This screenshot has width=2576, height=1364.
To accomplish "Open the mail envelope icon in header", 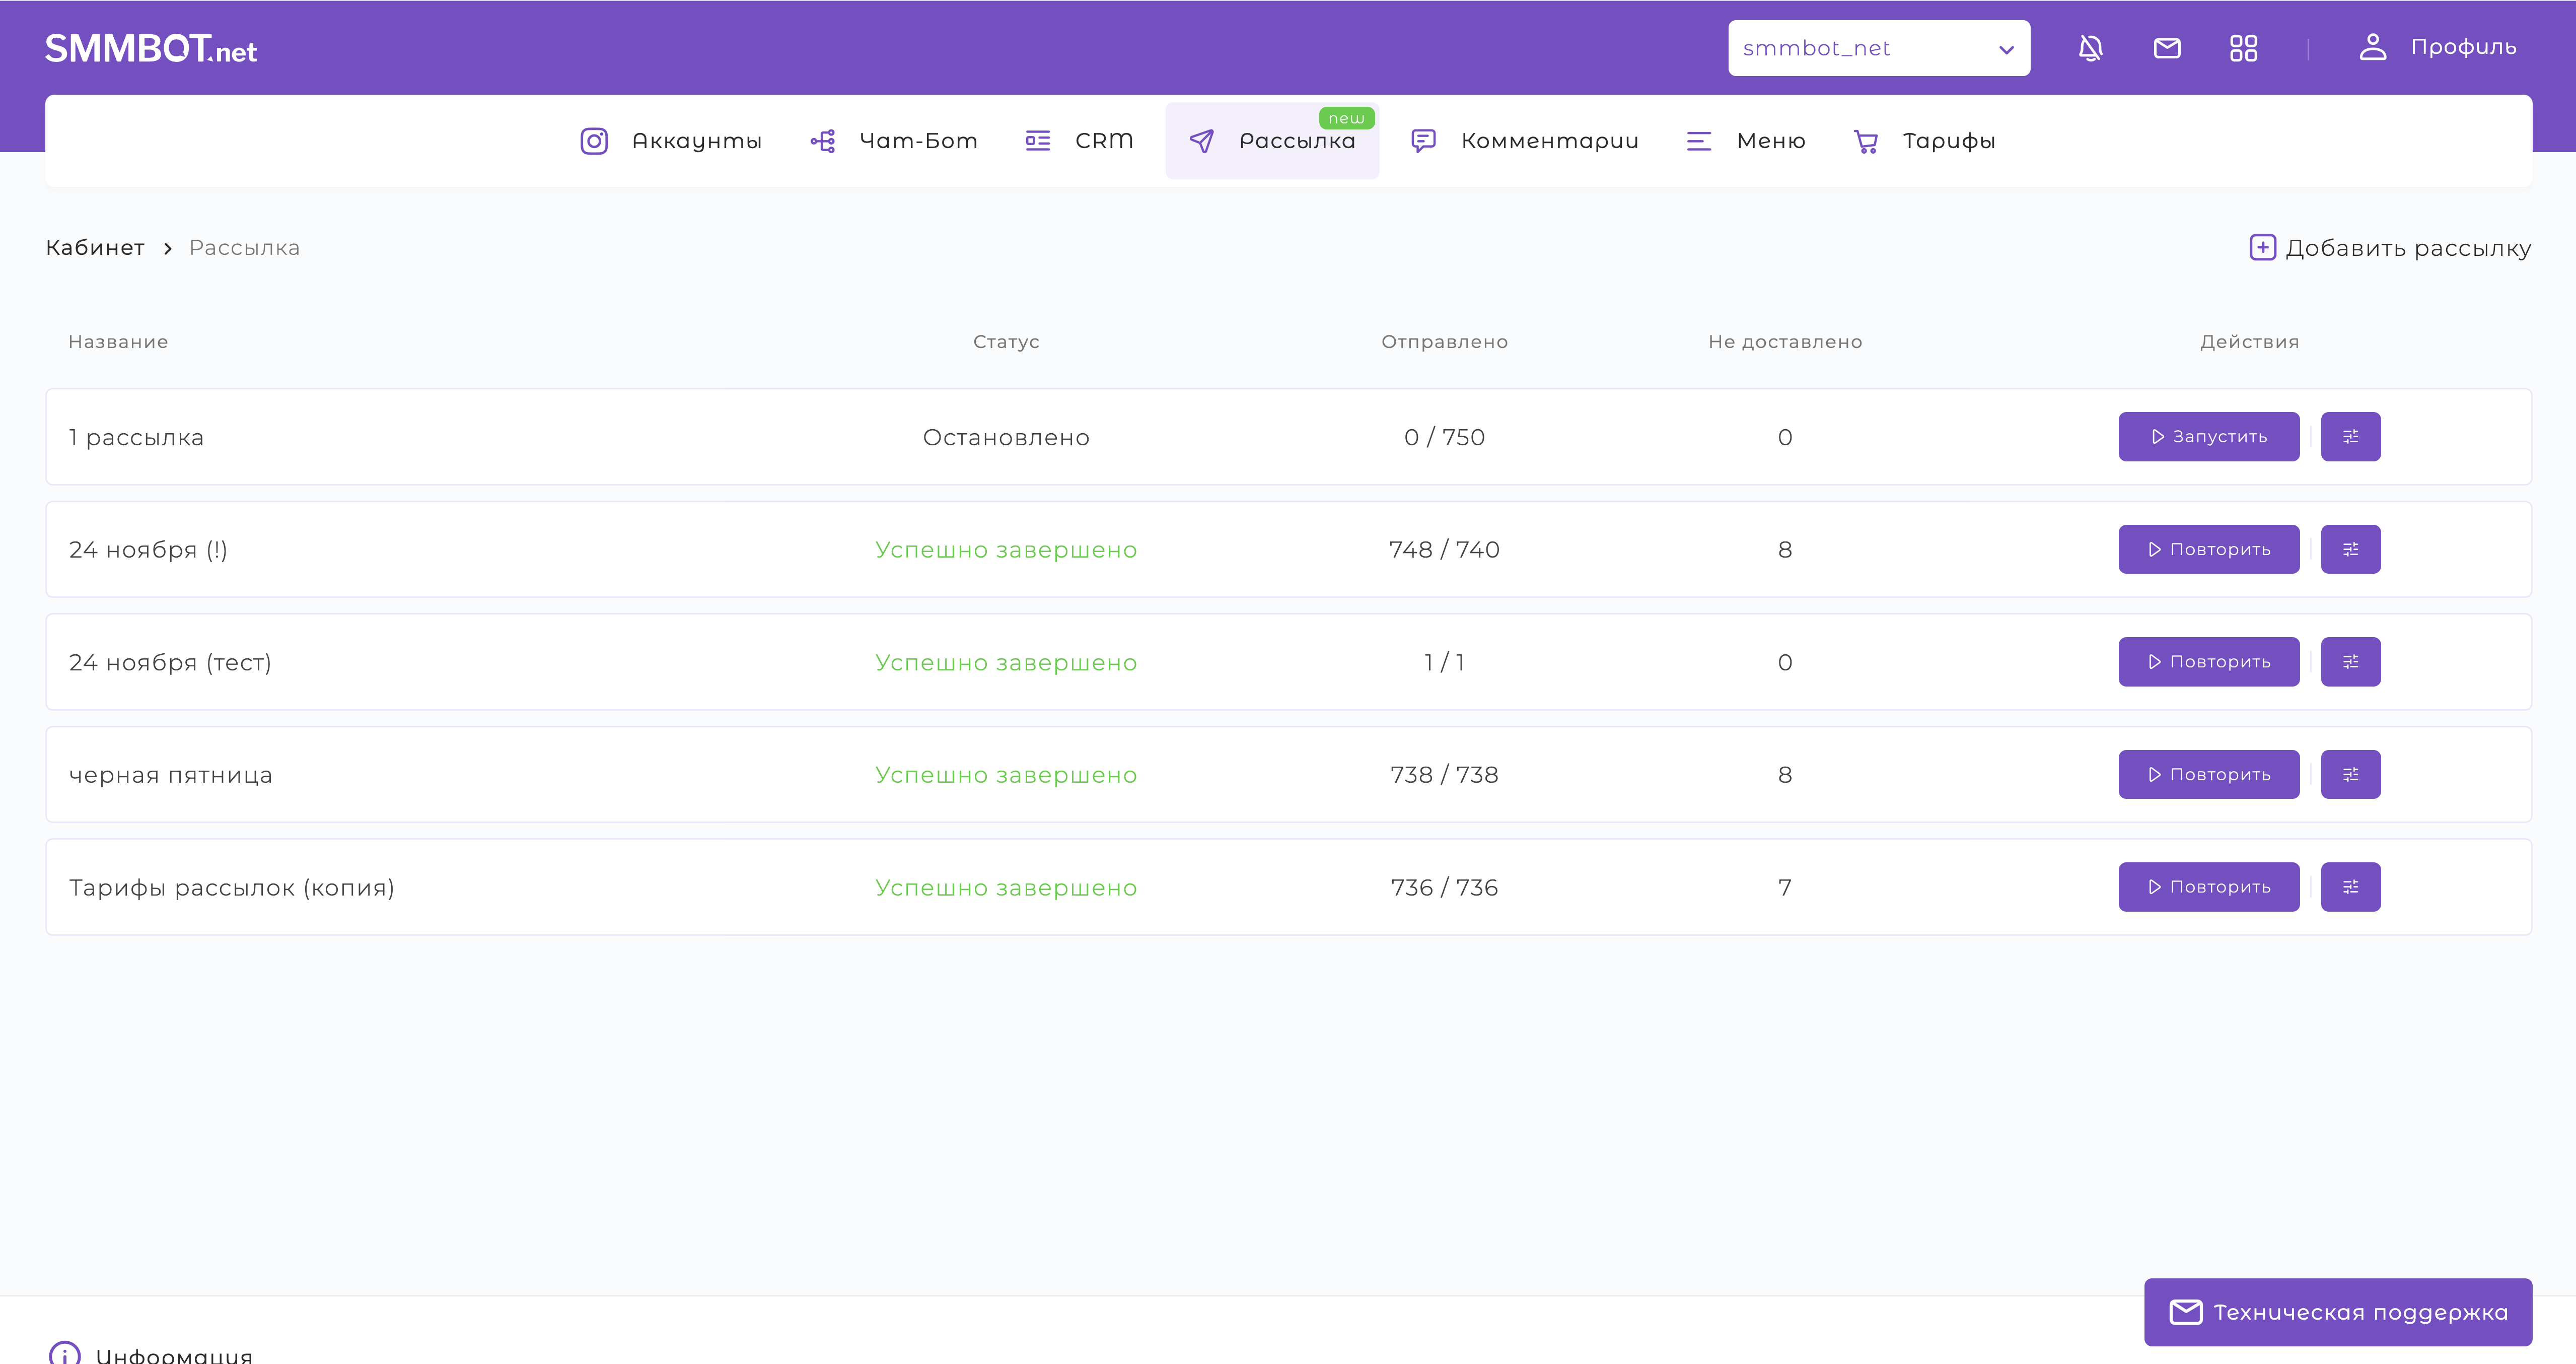I will click(2166, 48).
